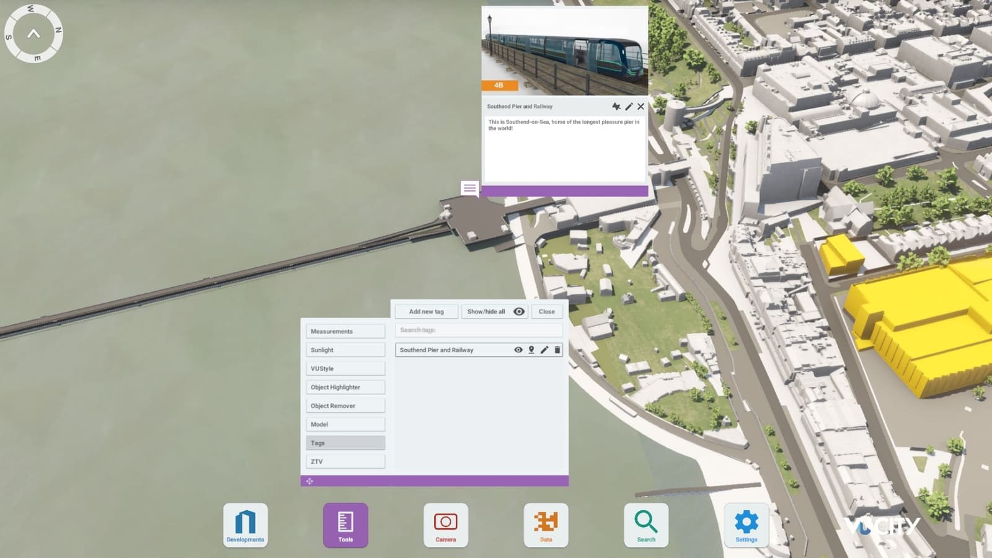This screenshot has height=558, width=992.
Task: Click the Search tags input field
Action: click(x=478, y=330)
